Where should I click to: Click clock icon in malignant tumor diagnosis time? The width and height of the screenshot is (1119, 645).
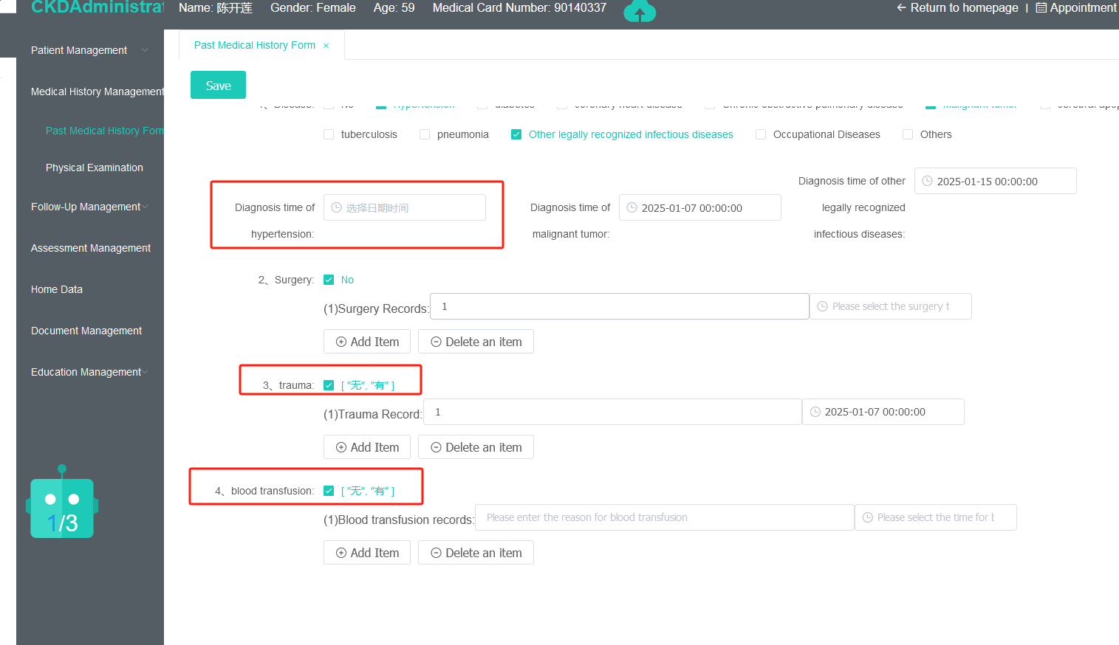click(x=632, y=207)
